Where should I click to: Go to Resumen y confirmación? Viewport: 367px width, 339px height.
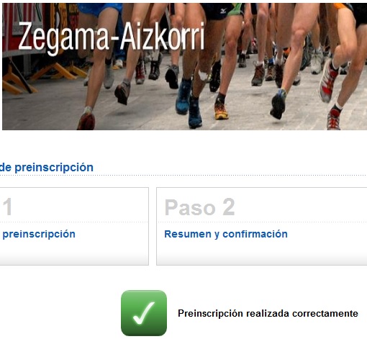click(x=226, y=234)
